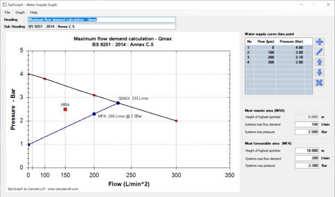Click the graph title Maximum flow demand calculation
Image resolution: width=335 pixels, height=197 pixels.
122,39
